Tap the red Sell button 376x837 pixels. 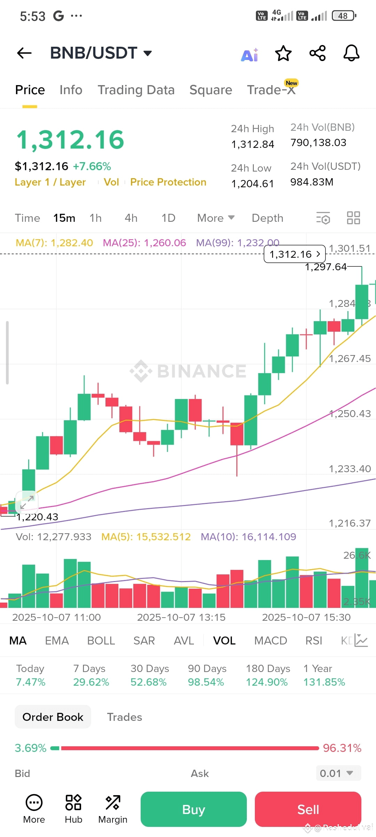point(308,809)
